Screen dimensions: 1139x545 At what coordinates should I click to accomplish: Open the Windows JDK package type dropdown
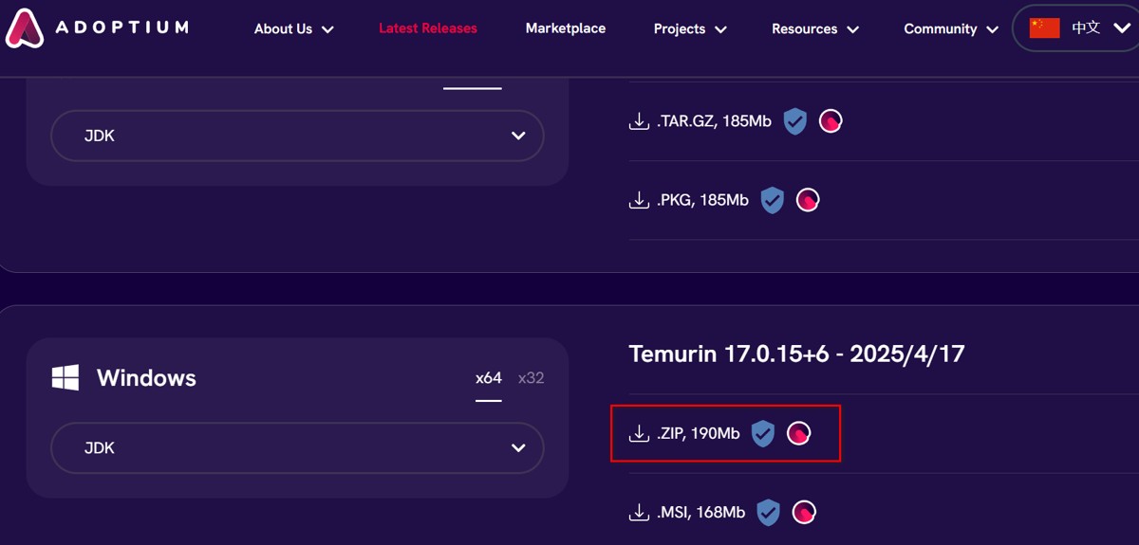point(297,448)
